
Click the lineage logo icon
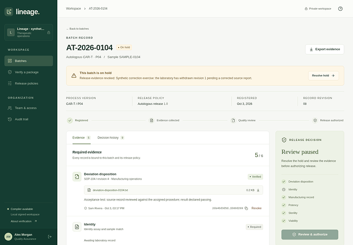[x=9, y=12]
